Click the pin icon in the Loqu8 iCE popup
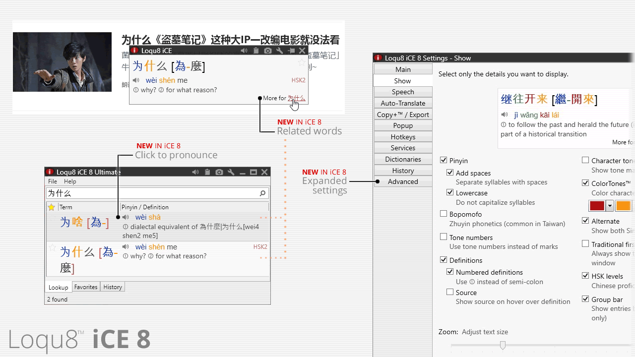The height and width of the screenshot is (357, 635). click(x=291, y=51)
